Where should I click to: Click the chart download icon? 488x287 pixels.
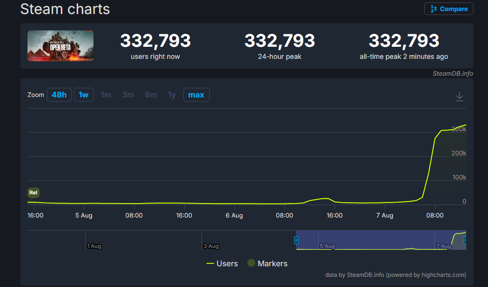[459, 96]
